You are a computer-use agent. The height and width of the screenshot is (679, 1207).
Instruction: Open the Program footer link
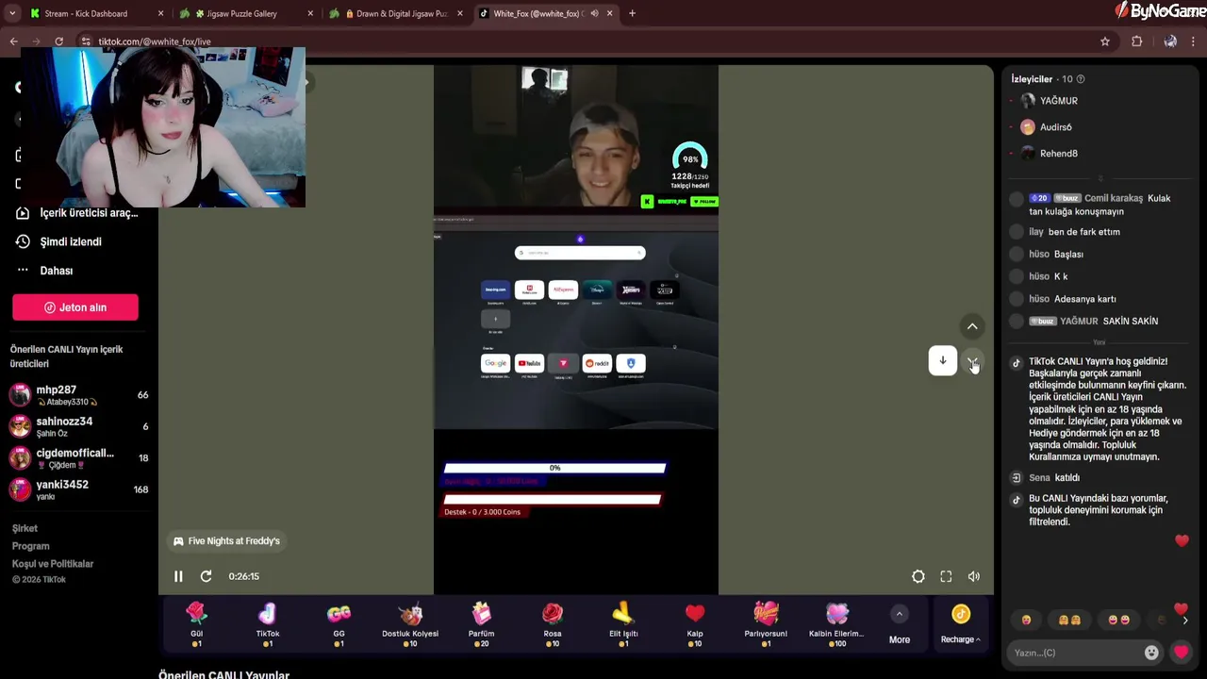point(30,546)
